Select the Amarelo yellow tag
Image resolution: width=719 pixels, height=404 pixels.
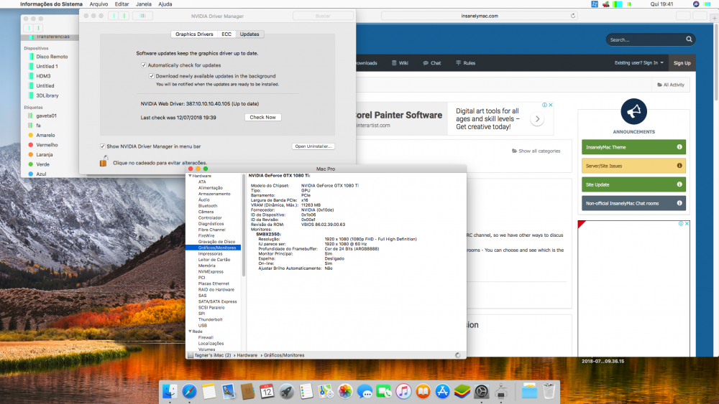45,136
